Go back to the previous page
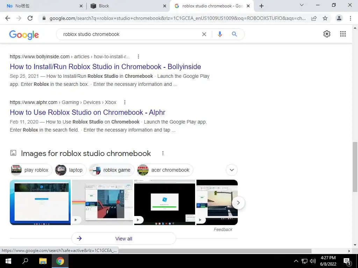 8,18
